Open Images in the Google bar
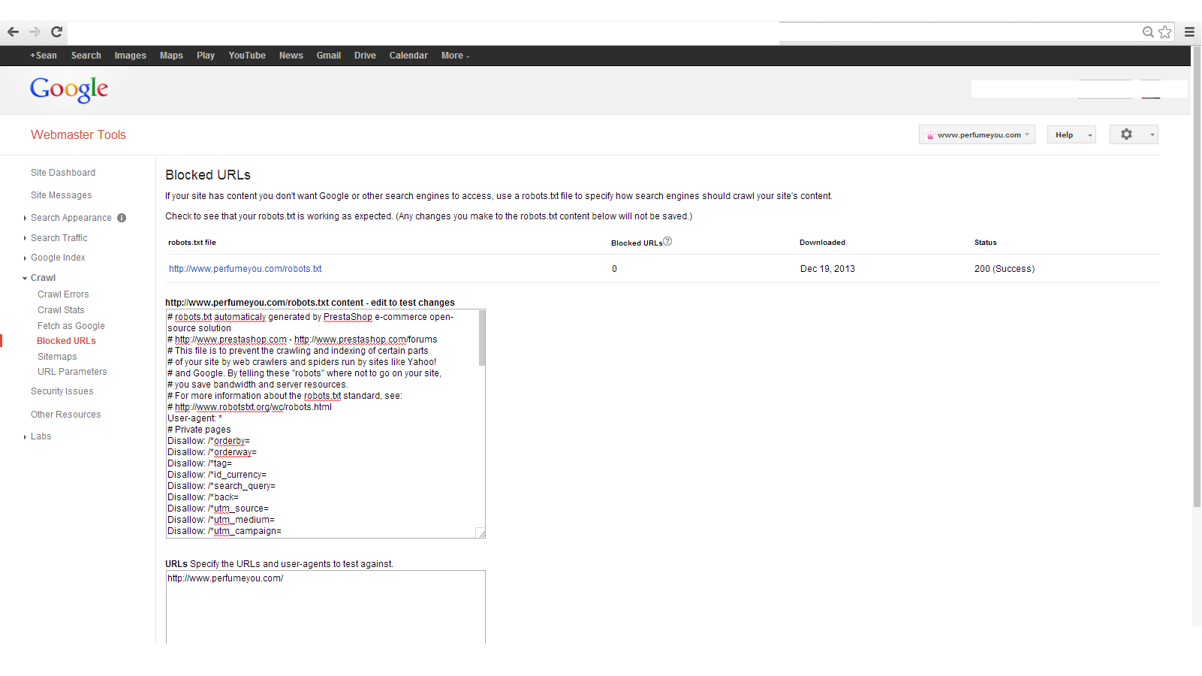The height and width of the screenshot is (676, 1202). 131,56
